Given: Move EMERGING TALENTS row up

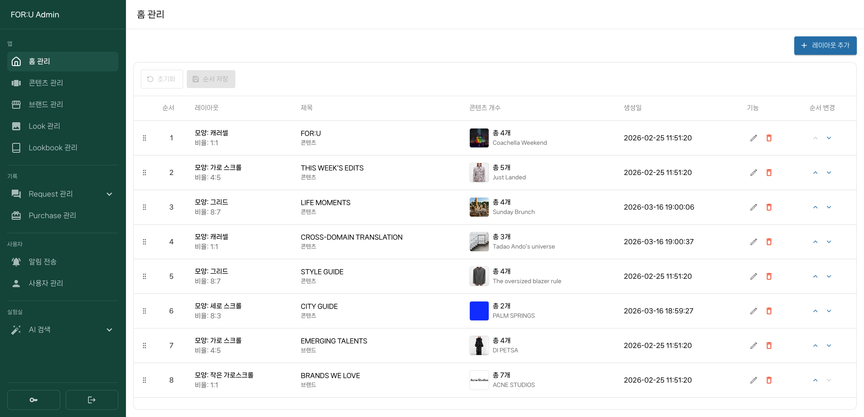Looking at the screenshot, I should [815, 346].
